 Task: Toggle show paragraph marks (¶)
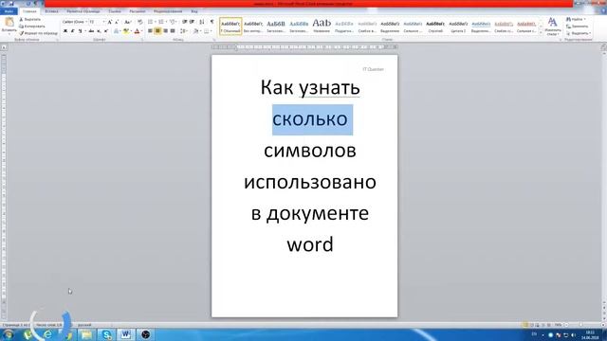pyautogui.click(x=212, y=22)
